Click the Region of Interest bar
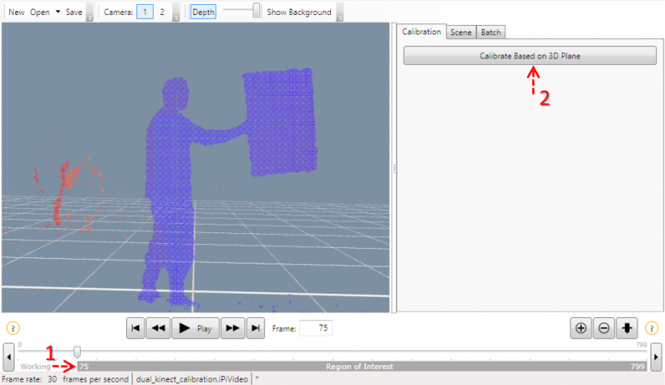 [x=362, y=367]
